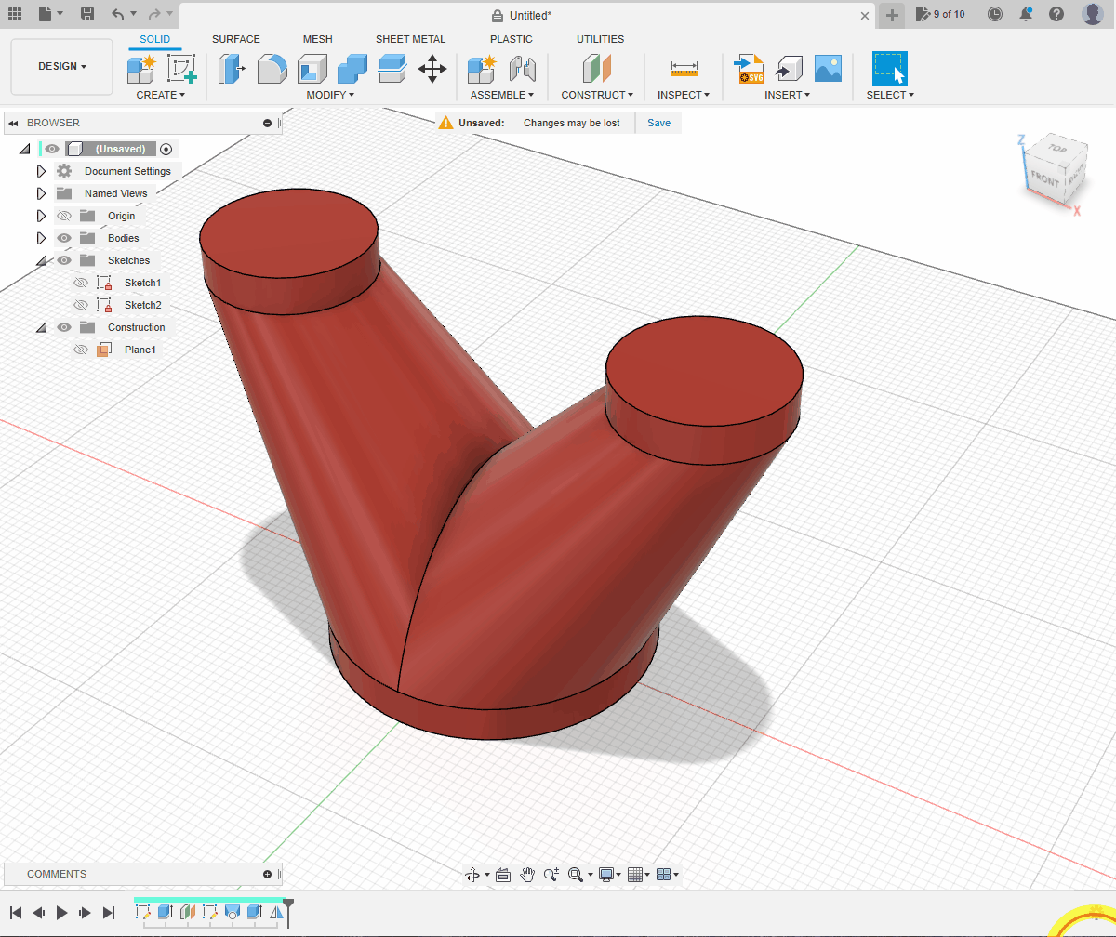This screenshot has height=937, width=1116.
Task: Unhide Plane1 using its eye icon
Action: [x=81, y=350]
